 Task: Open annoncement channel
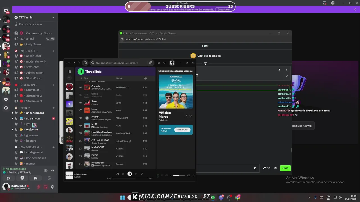tap(34, 113)
